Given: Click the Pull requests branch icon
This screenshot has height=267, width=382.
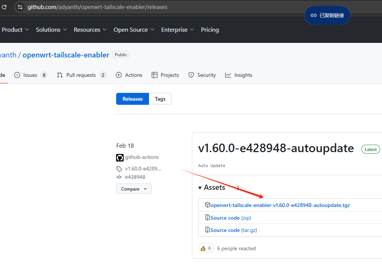Looking at the screenshot, I should [60, 75].
